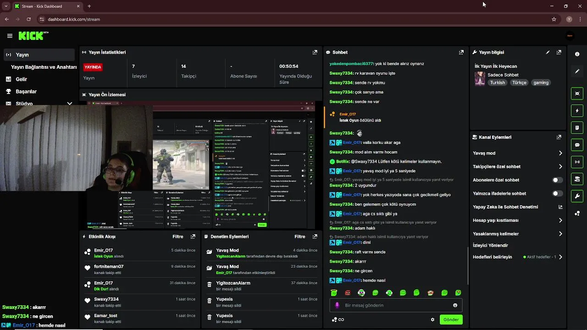This screenshot has width=587, height=330.
Task: Toggle the lightning bolt widget icon in sidebar
Action: [577, 110]
